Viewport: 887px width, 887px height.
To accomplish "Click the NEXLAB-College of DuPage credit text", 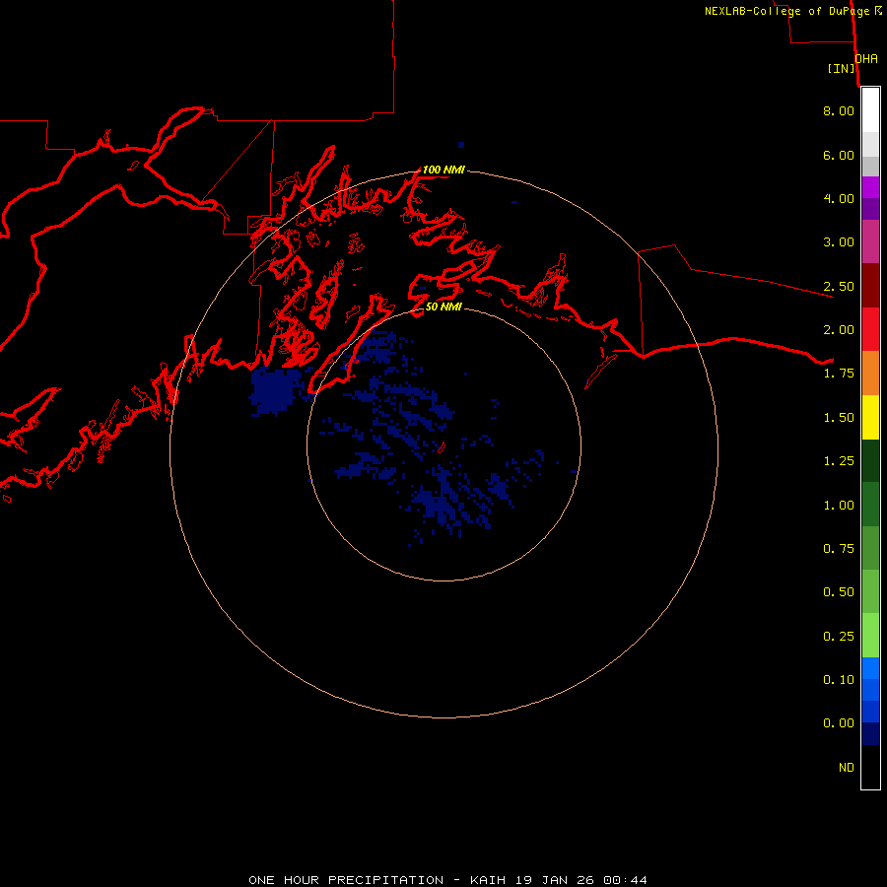I will click(x=792, y=11).
